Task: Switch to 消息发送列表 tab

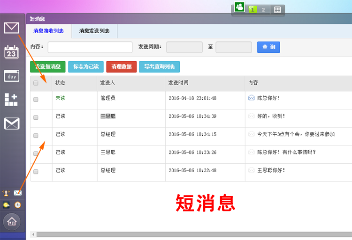Action: pyautogui.click(x=94, y=31)
